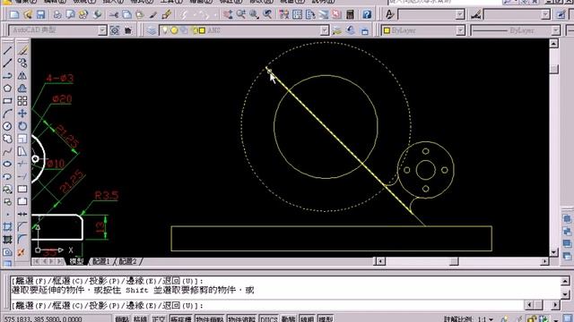The height and width of the screenshot is (322, 574).
Task: Switch to the 配置1 layout tab
Action: pos(101,261)
